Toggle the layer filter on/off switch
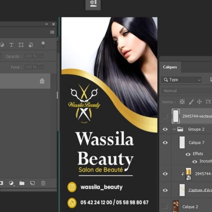Screen dimensions: 212x212 pyautogui.click(x=43, y=44)
